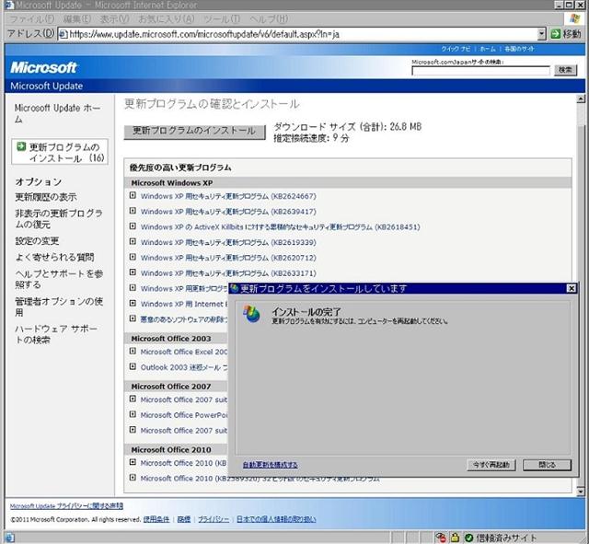Open ハードウェア サポートの検索 link

[56, 334]
